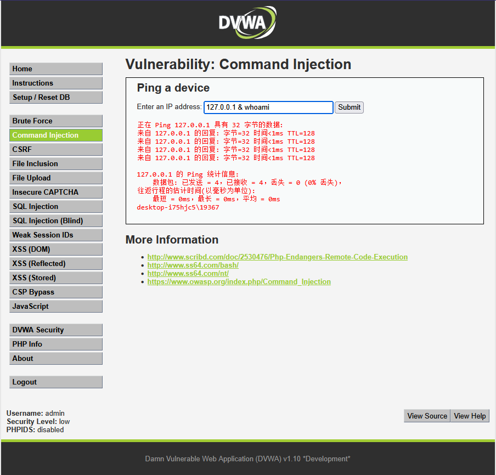Navigate to XSS (DOM)
The height and width of the screenshot is (475, 496).
(56, 249)
